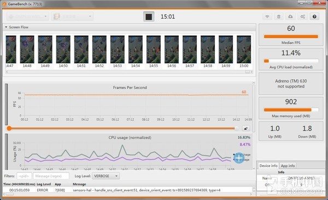
Task: Stop the recording session
Action: click(149, 16)
